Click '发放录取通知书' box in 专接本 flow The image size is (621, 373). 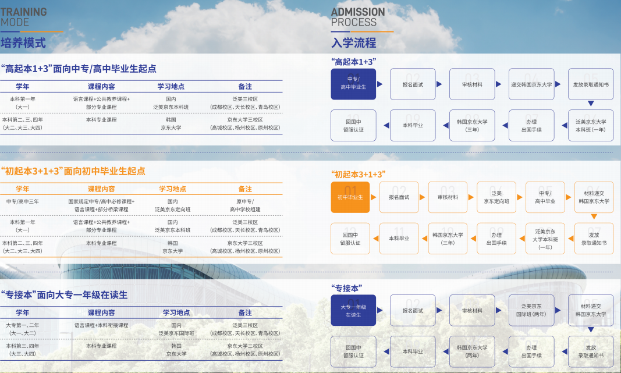[x=591, y=351]
